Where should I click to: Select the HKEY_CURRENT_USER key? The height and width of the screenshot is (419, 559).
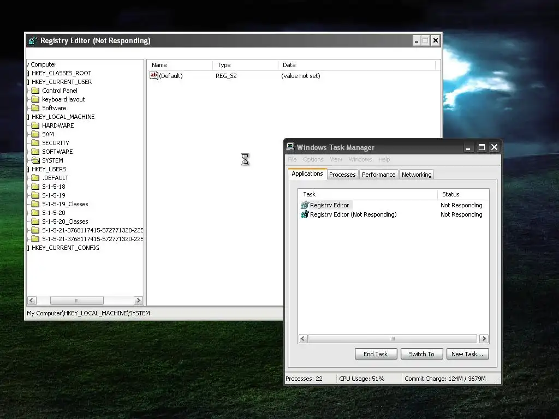62,82
